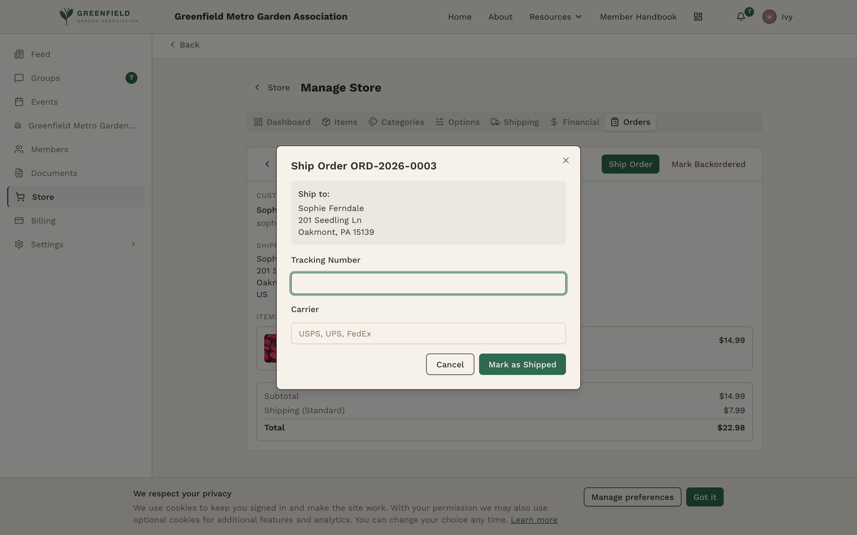Viewport: 857px width, 535px height.
Task: Open Events in the sidebar
Action: pyautogui.click(x=76, y=102)
